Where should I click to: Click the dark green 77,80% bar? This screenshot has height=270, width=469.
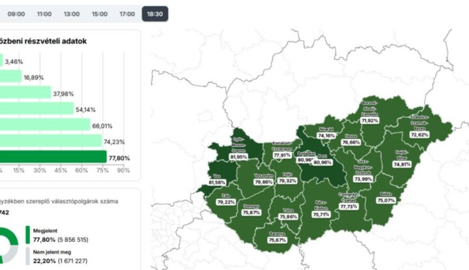[x=52, y=157]
